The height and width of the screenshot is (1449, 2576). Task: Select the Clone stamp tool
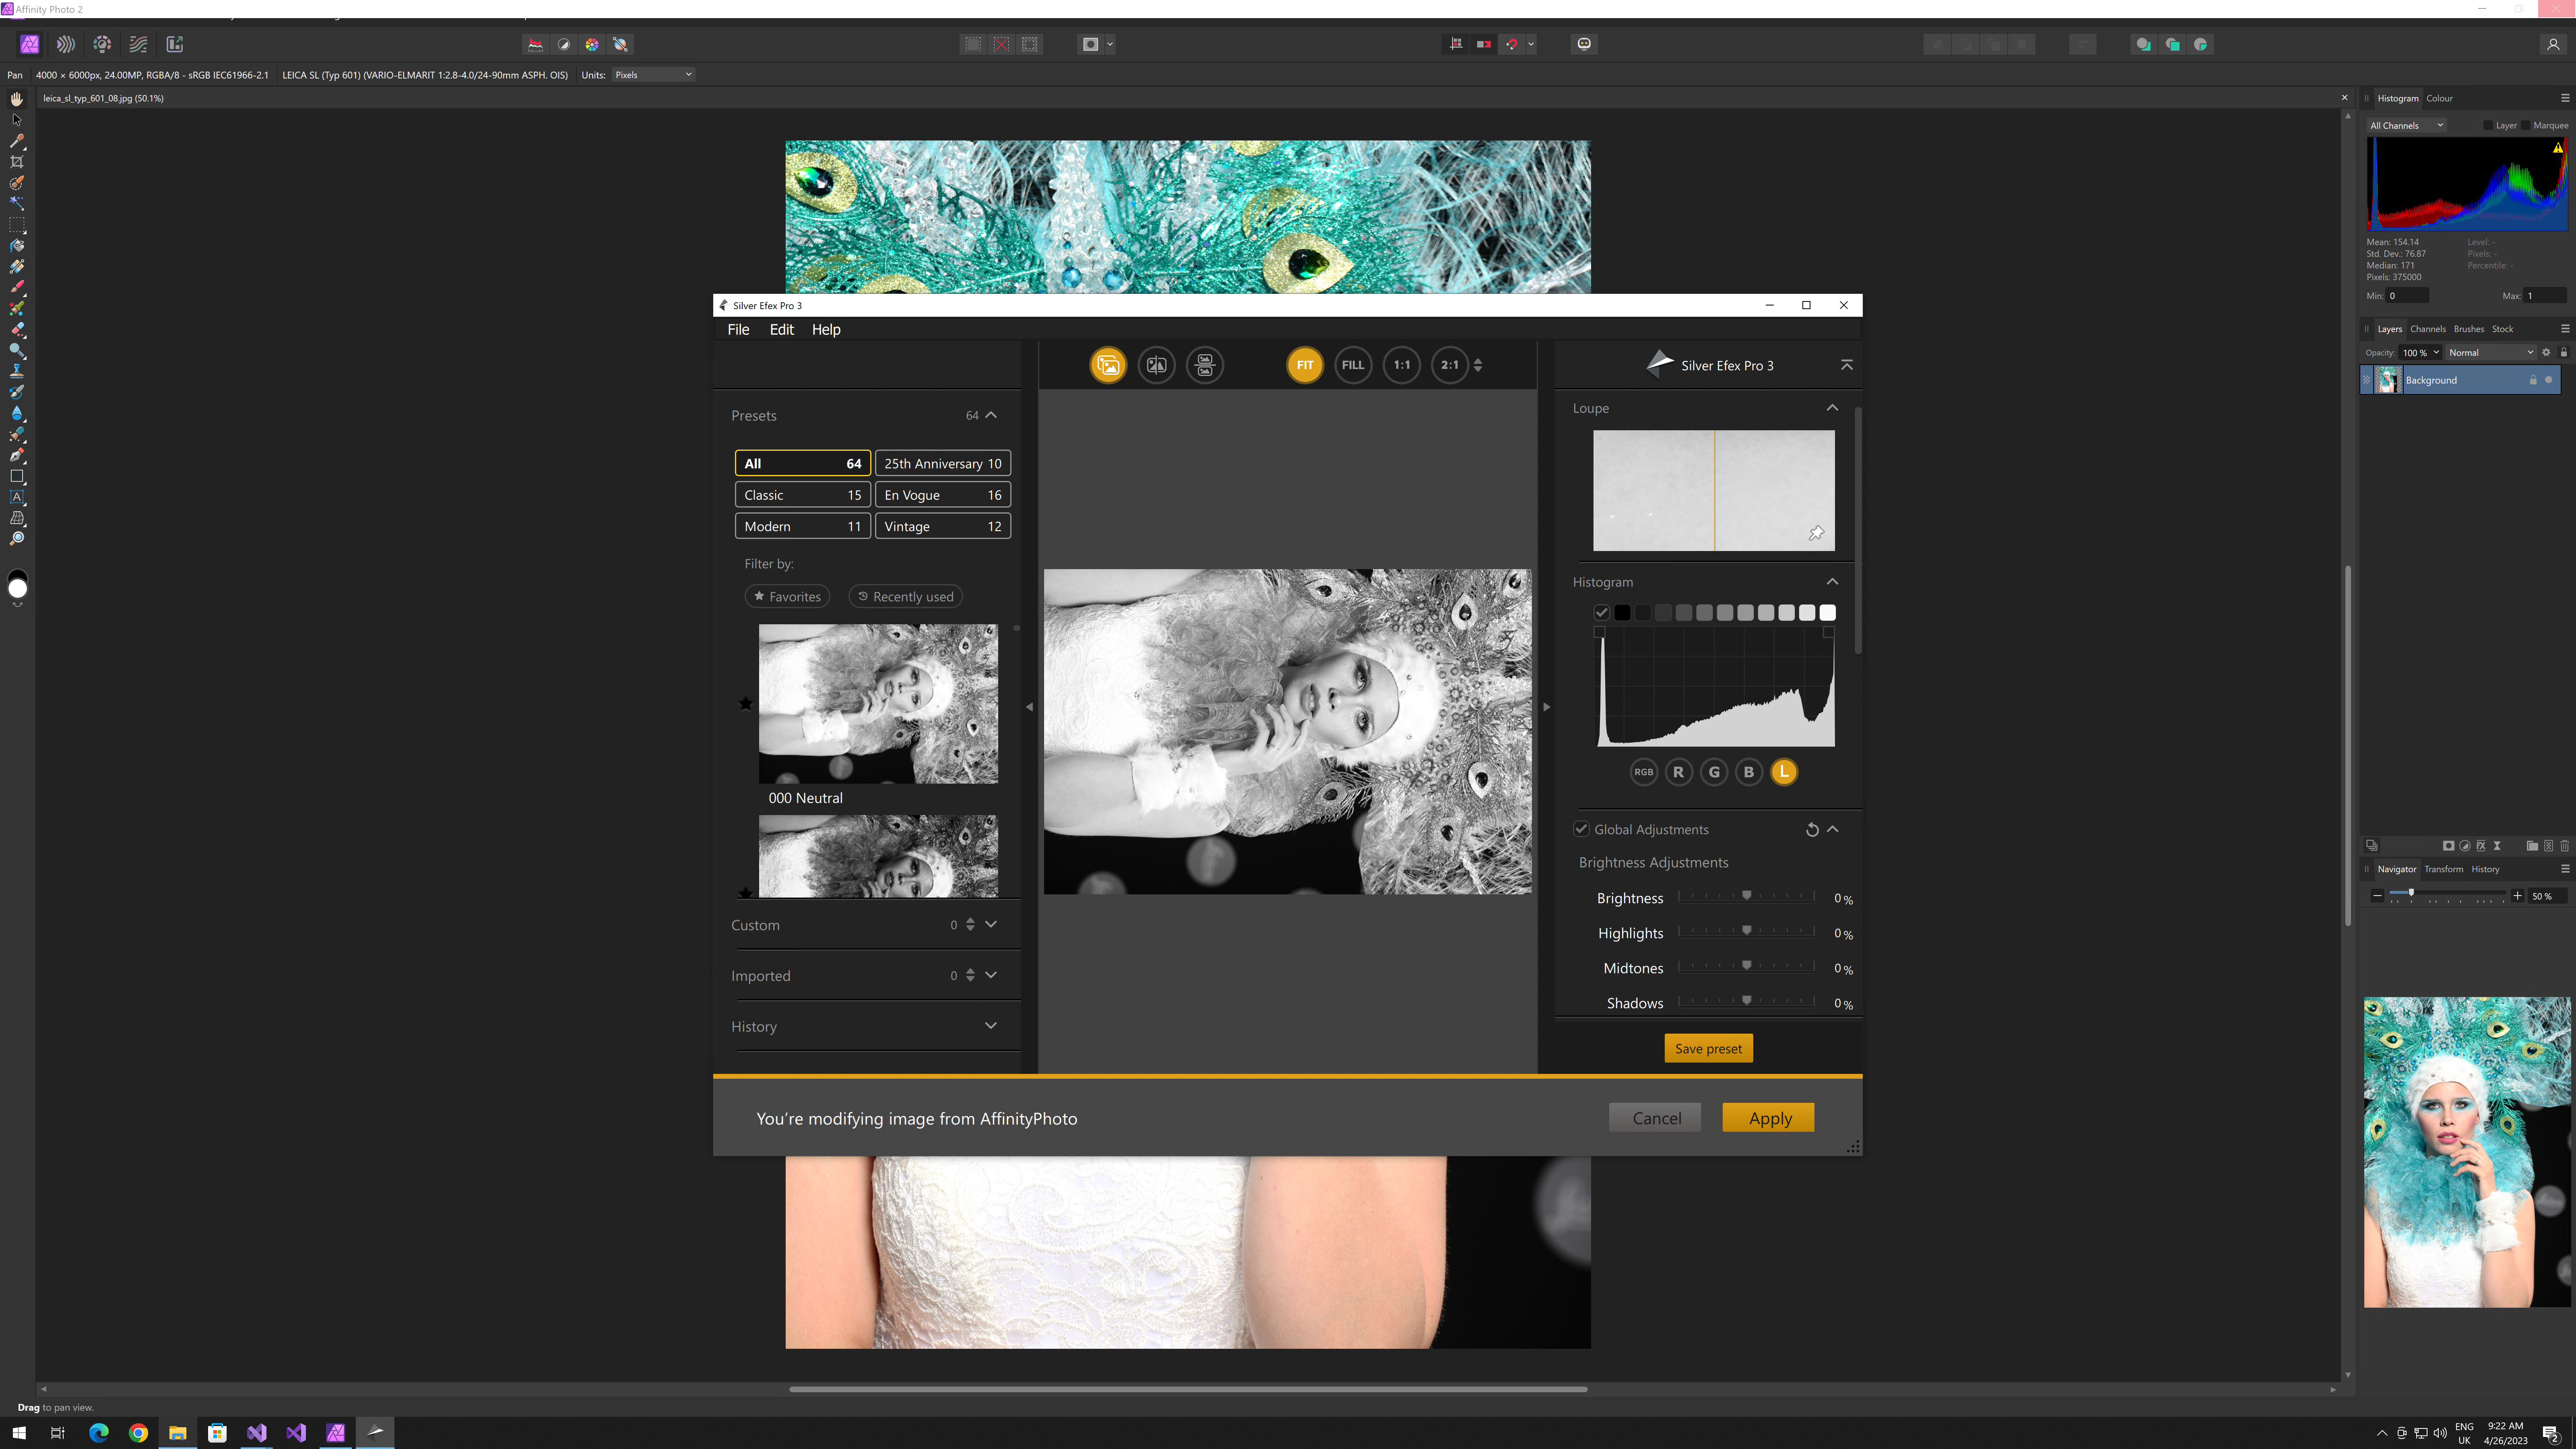(17, 371)
